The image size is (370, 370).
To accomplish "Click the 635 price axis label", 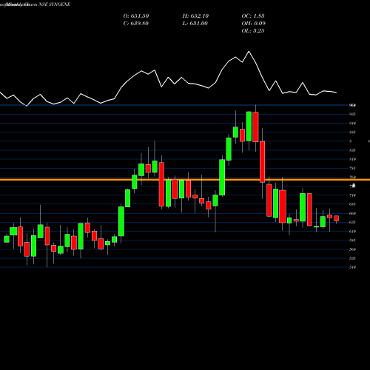I will [x=352, y=222].
